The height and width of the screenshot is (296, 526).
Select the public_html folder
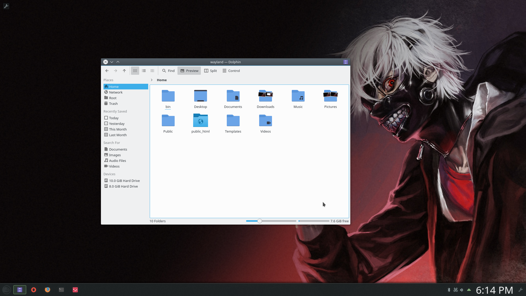[x=200, y=123]
